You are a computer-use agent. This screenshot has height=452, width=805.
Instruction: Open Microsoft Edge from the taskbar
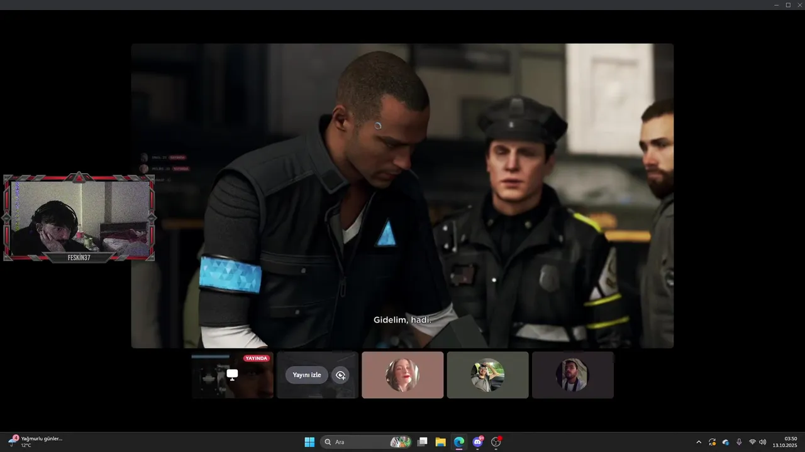point(459,442)
